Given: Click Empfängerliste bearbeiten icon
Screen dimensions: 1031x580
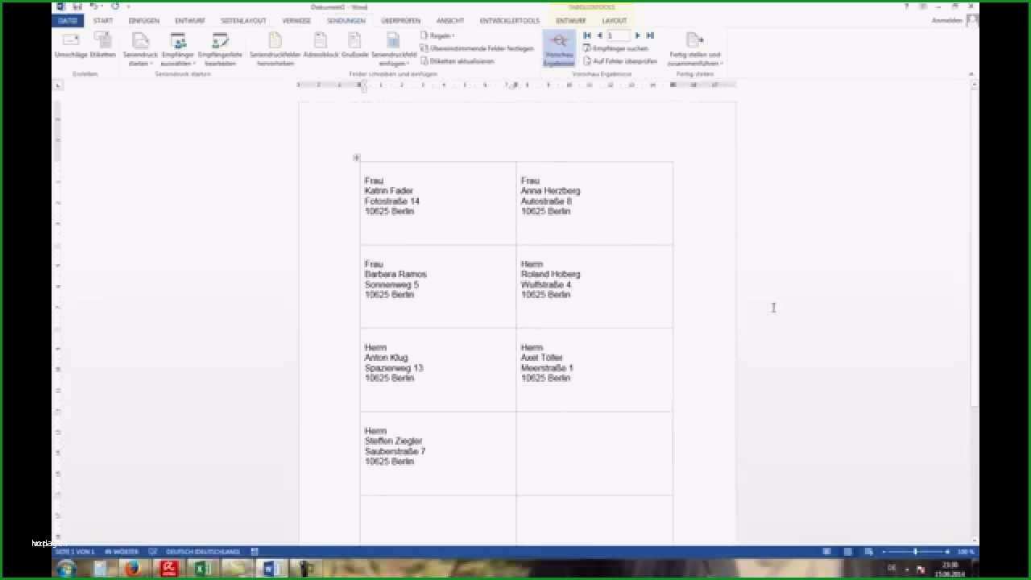Looking at the screenshot, I should tap(220, 49).
